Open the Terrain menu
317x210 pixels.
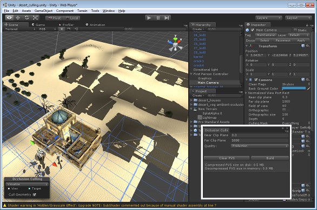pos(82,11)
